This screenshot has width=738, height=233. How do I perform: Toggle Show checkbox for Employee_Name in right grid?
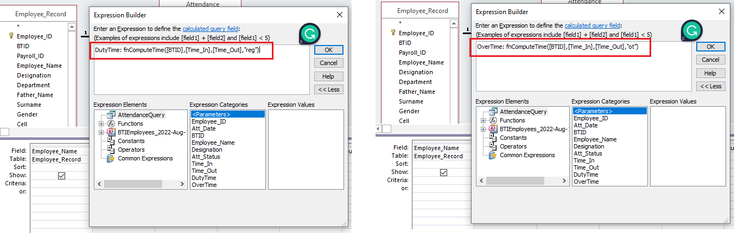click(443, 172)
